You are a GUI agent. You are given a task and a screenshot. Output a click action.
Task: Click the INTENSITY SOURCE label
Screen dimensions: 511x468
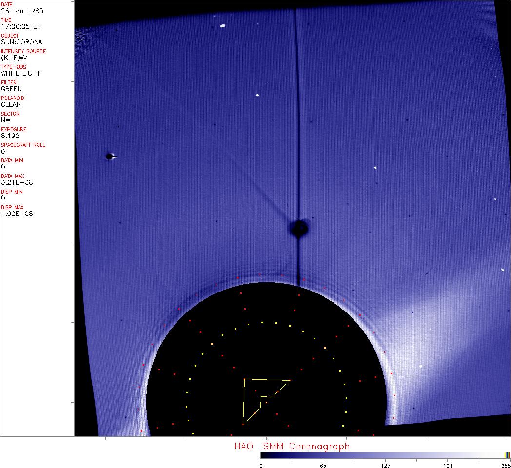[23, 52]
